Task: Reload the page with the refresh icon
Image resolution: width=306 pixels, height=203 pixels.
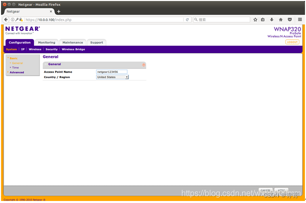Action: coord(187,20)
